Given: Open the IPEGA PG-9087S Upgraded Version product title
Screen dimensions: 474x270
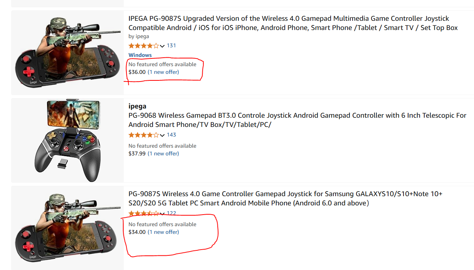Looking at the screenshot, I should tap(289, 23).
